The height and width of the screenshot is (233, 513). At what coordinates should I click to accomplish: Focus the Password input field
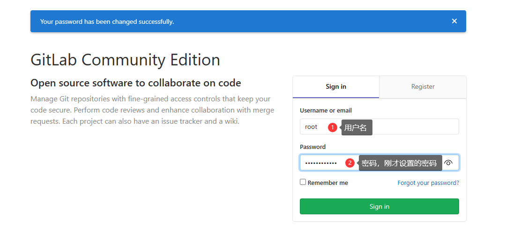379,162
